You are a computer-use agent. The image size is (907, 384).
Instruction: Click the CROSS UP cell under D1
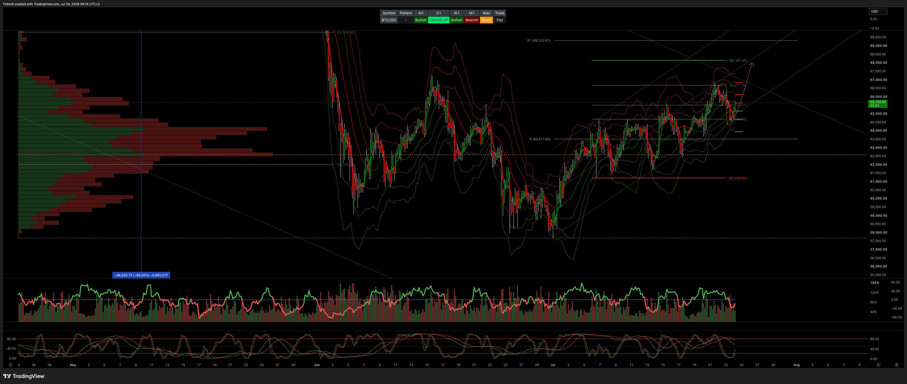click(x=438, y=20)
